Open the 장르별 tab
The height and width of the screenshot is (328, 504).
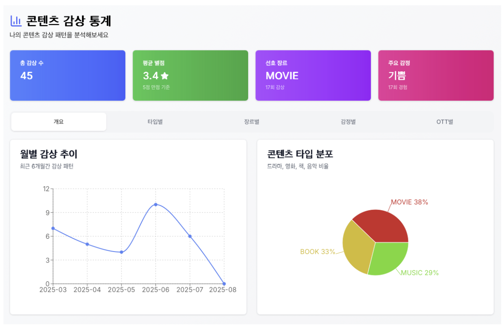click(252, 122)
